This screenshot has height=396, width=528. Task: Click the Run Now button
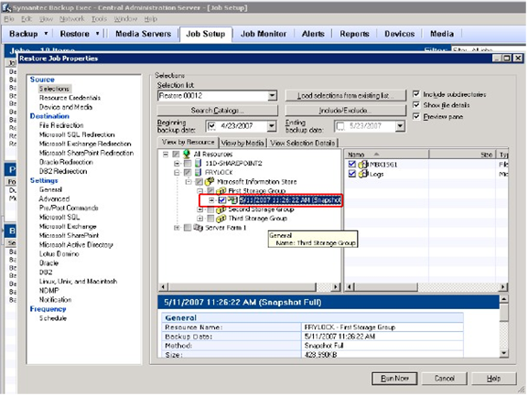[394, 379]
